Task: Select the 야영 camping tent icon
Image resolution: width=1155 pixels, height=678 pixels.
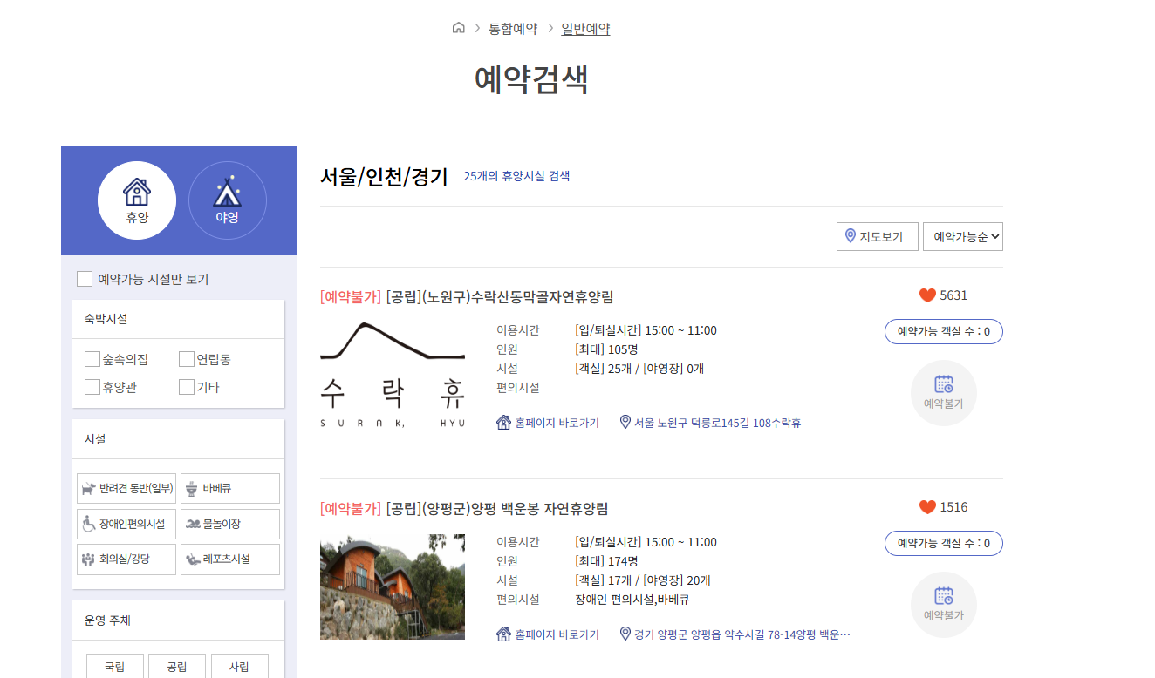Action: pyautogui.click(x=228, y=200)
